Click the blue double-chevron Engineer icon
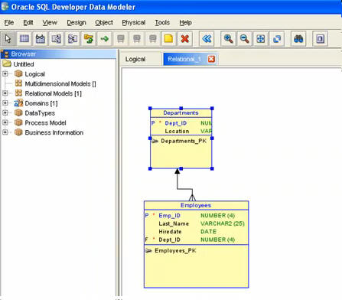The image size is (342, 300). 207,39
